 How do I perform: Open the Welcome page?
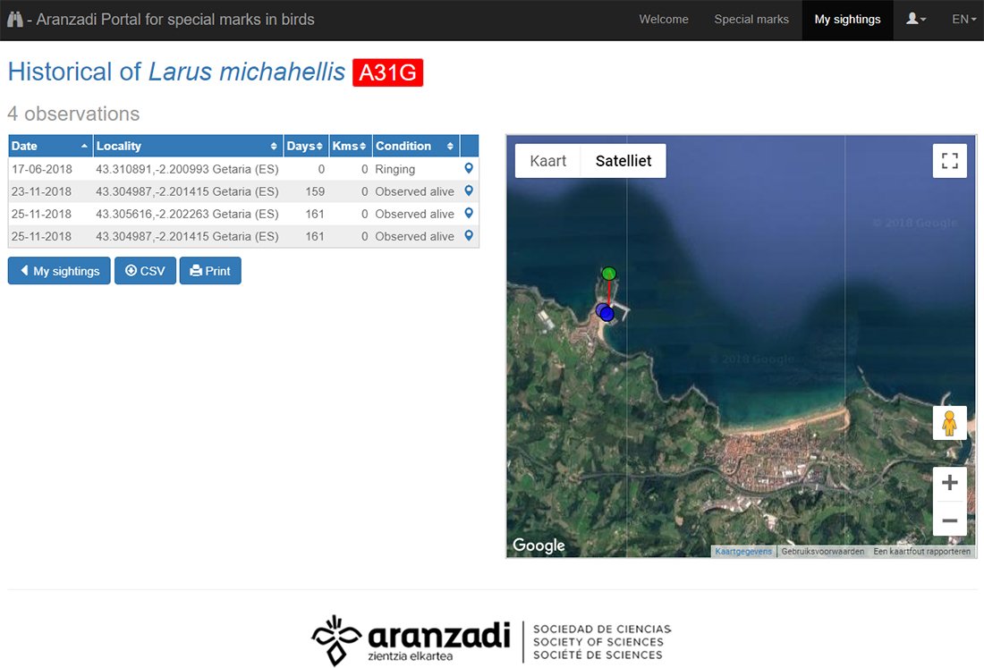664,19
